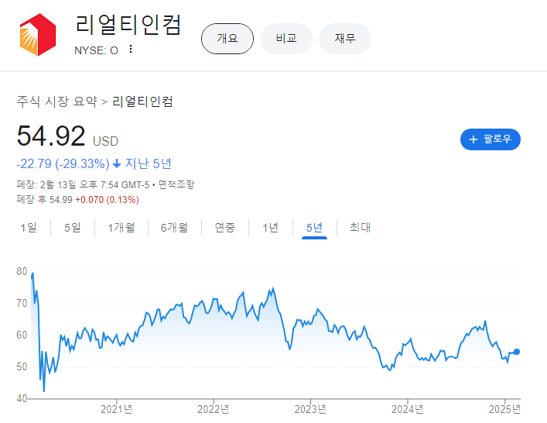Click the 2024년 axis label
Screen dimensions: 547x423
point(407,409)
